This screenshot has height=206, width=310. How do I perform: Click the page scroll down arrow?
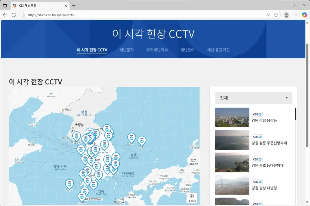pos(307,202)
